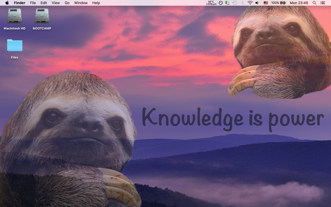Open the Apple menu
Image resolution: width=331 pixels, height=207 pixels.
click(x=7, y=3)
